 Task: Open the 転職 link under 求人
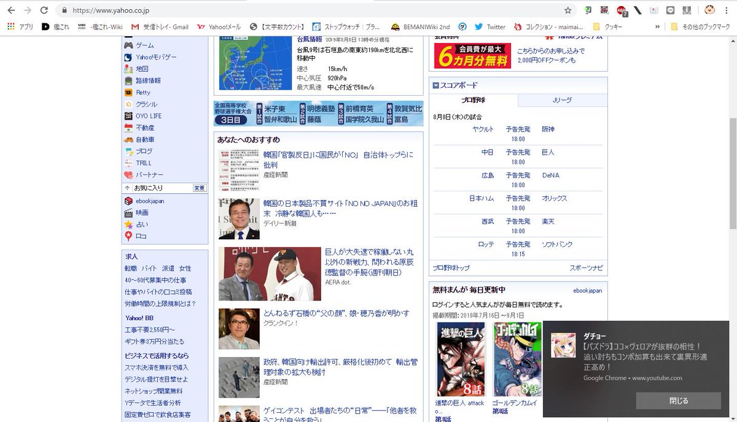[131, 268]
